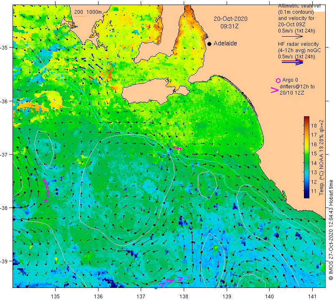Click the longitude axis label 139

(227, 296)
